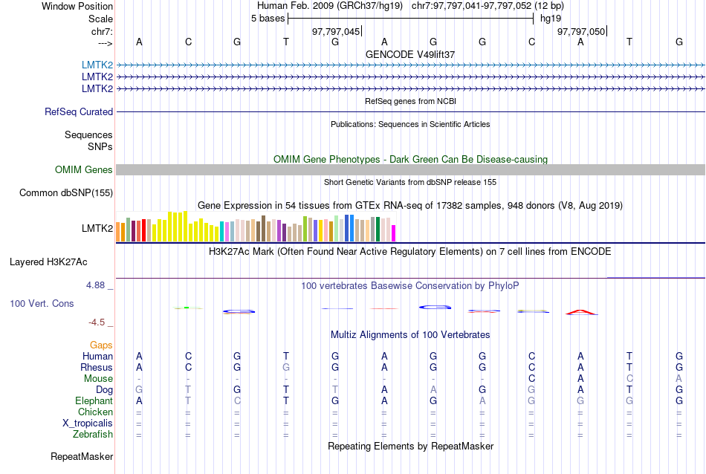Click the gray mismatched G in Rhesus row
The width and height of the screenshot is (706, 474).
click(286, 367)
